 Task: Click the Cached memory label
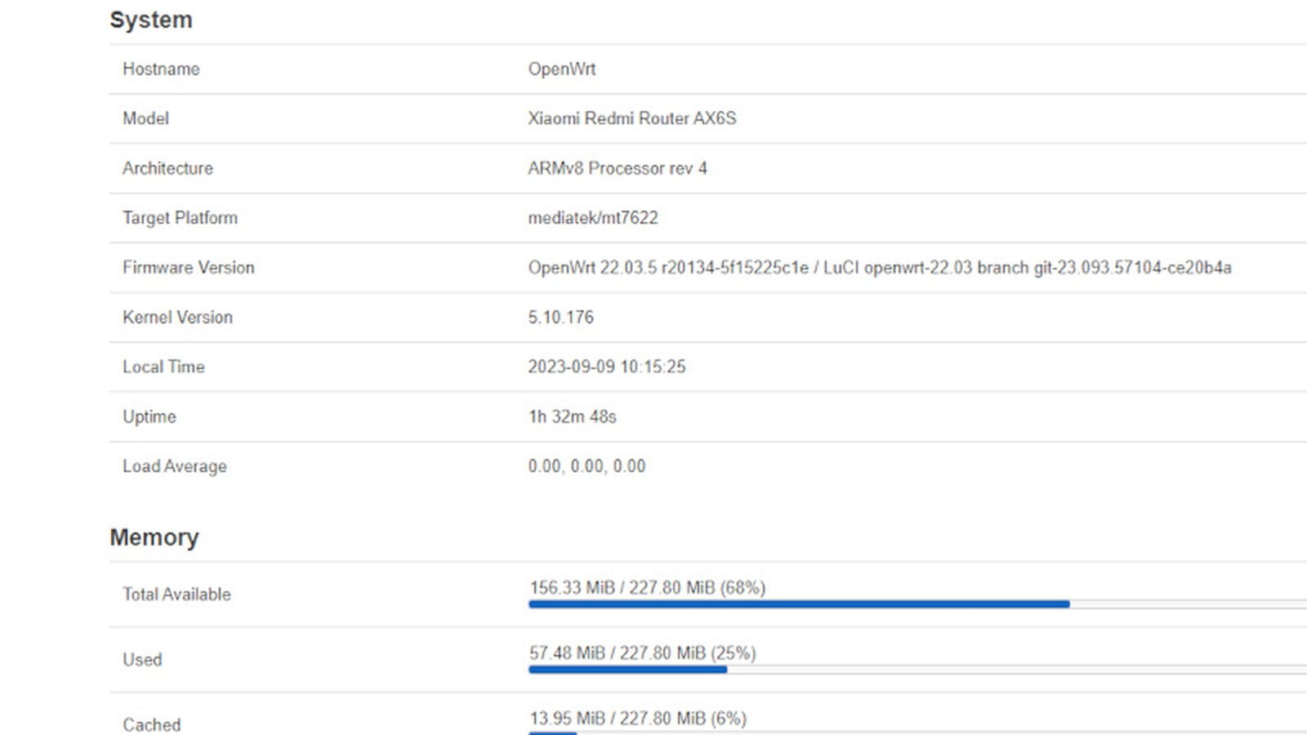(x=152, y=724)
